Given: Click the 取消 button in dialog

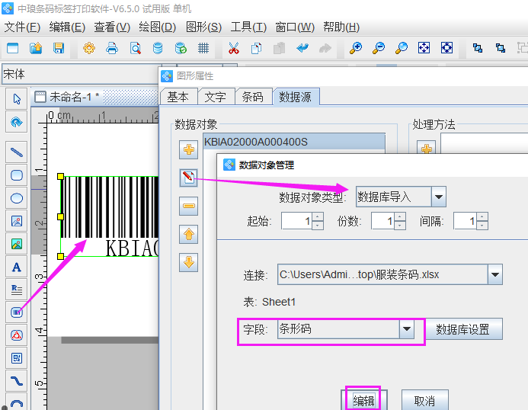Looking at the screenshot, I should click(424, 401).
